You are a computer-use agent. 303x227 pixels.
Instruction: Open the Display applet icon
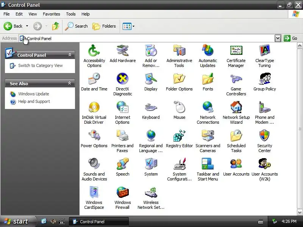[x=151, y=79]
